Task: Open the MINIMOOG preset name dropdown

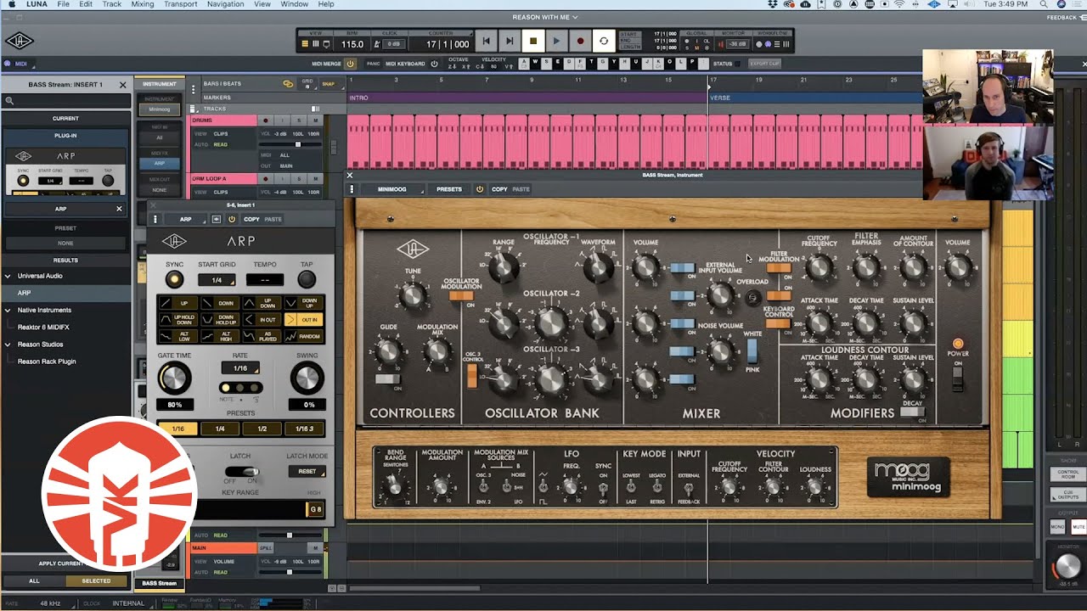Action: [394, 189]
